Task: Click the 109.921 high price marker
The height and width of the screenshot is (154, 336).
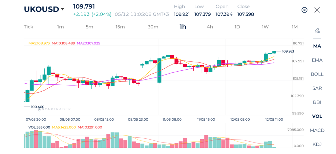Action: [x=288, y=51]
